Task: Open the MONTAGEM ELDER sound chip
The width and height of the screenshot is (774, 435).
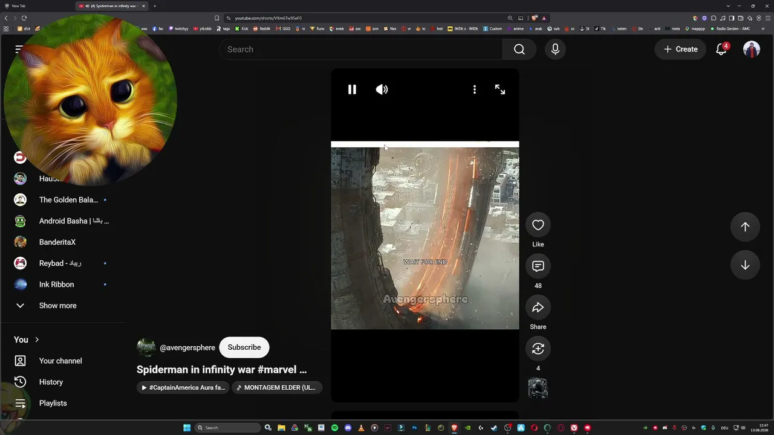Action: point(276,388)
